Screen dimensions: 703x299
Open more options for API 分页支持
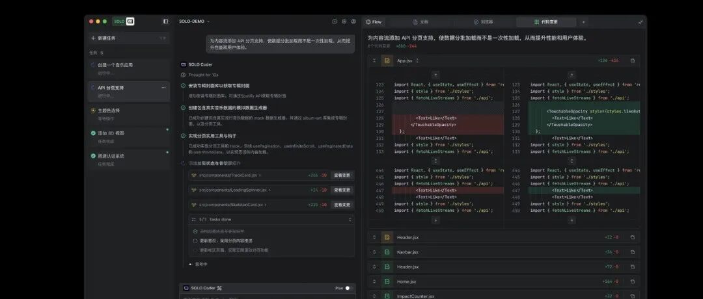163,88
